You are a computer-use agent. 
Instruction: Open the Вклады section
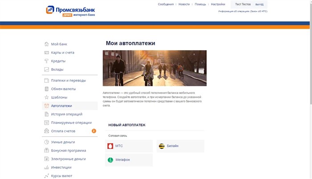coord(57,69)
